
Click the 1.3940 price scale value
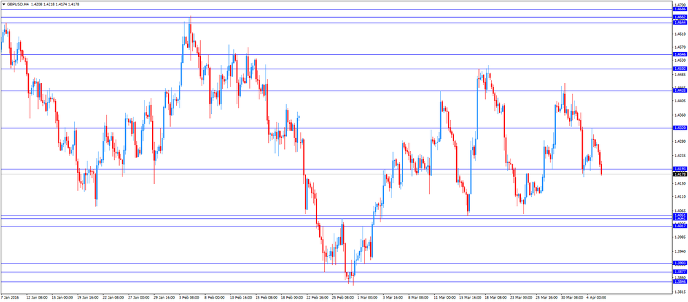coord(680,252)
